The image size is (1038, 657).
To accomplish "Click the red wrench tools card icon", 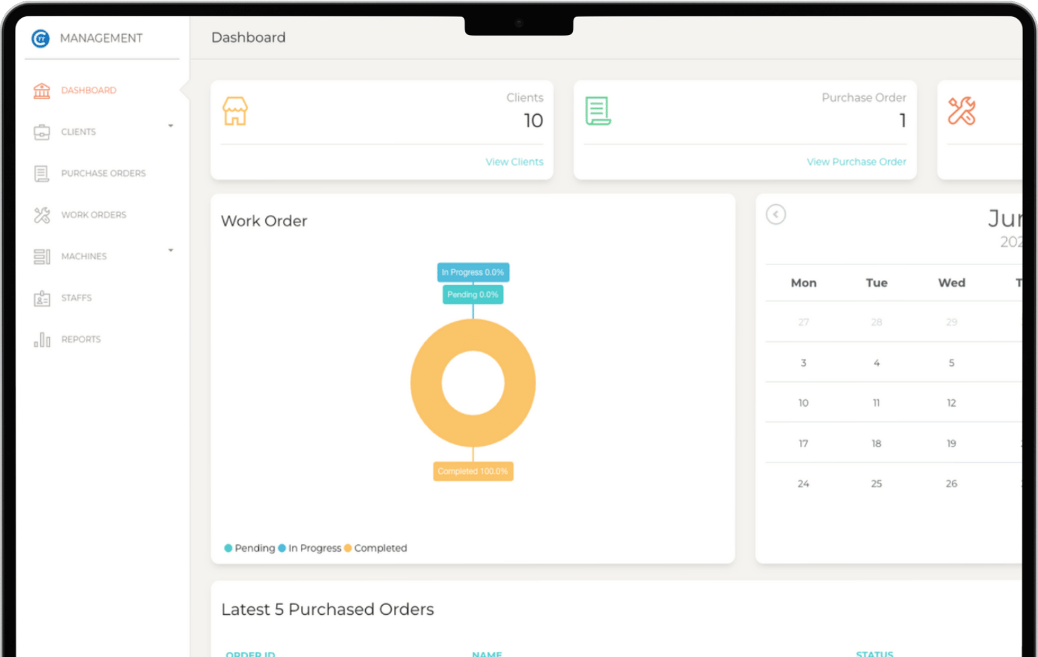I will (x=961, y=111).
